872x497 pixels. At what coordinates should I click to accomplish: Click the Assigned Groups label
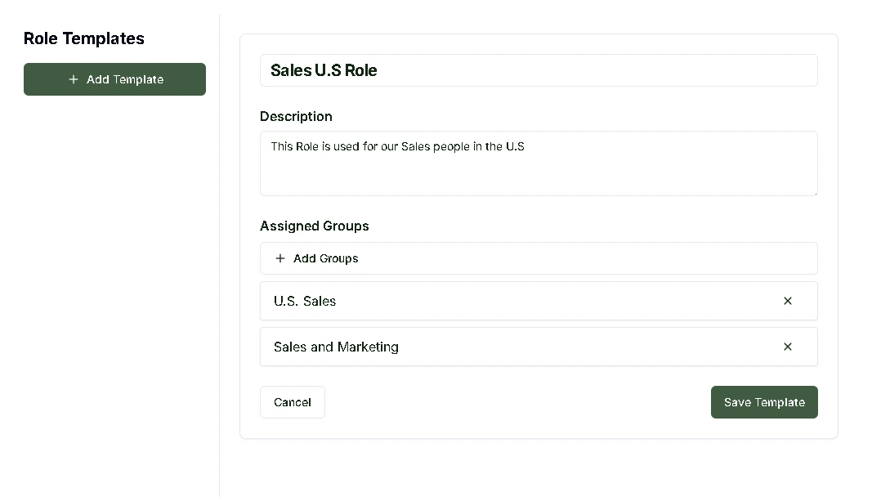(315, 226)
